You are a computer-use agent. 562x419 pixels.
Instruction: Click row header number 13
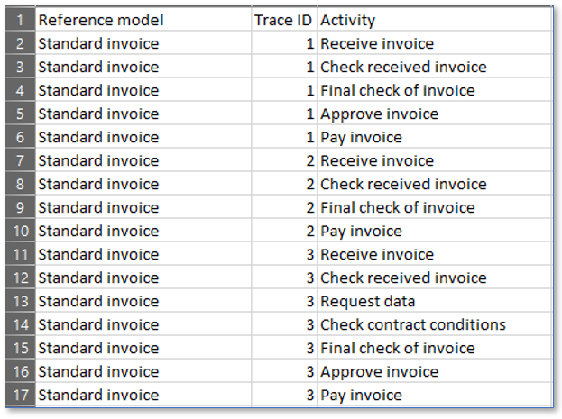(x=20, y=301)
